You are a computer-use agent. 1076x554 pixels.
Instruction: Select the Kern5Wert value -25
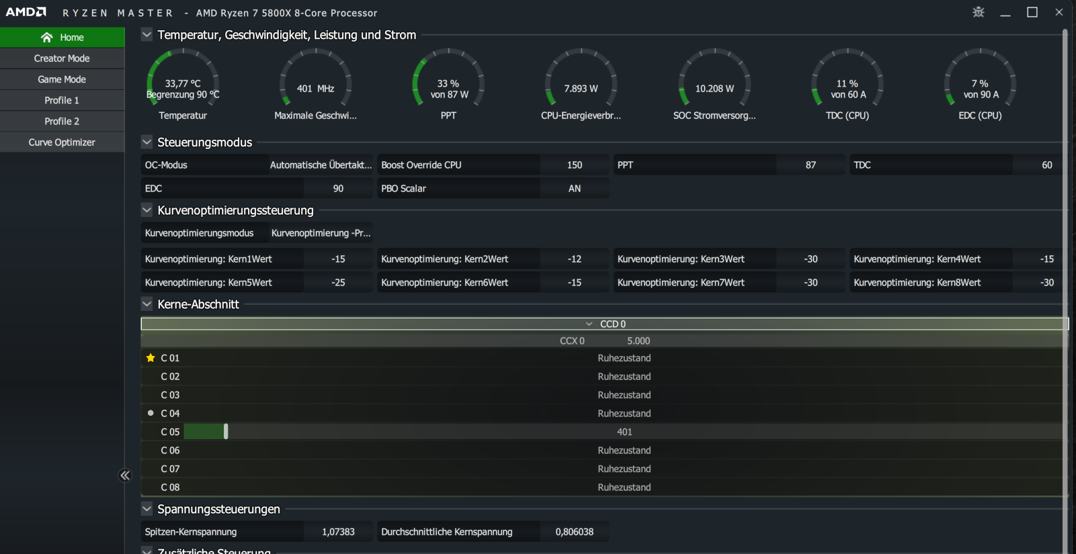[338, 283]
